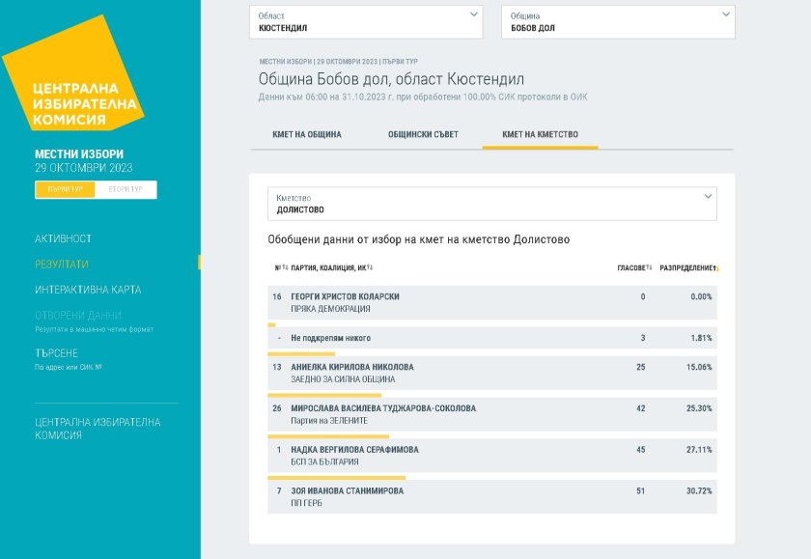Click the heading Община Бобов дол, област Кюстендил

pos(391,79)
